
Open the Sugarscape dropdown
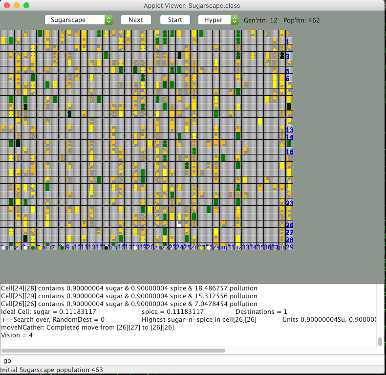(79, 20)
